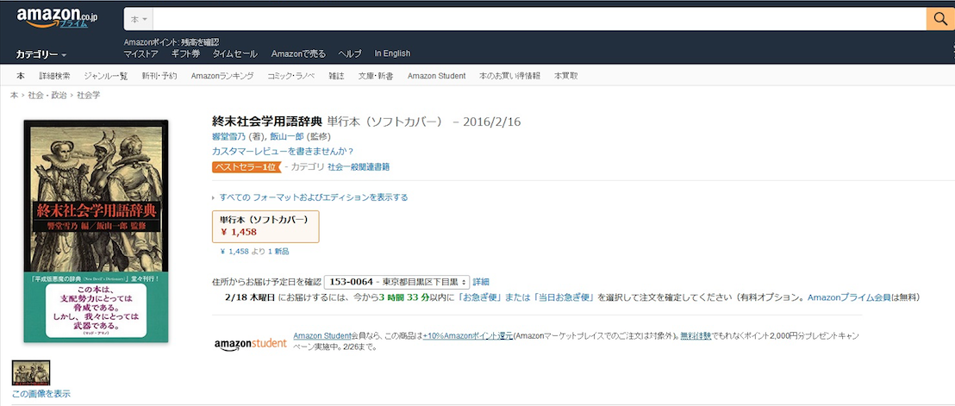955x406 pixels.
Task: Click the orange search magnifier button
Action: [940, 19]
